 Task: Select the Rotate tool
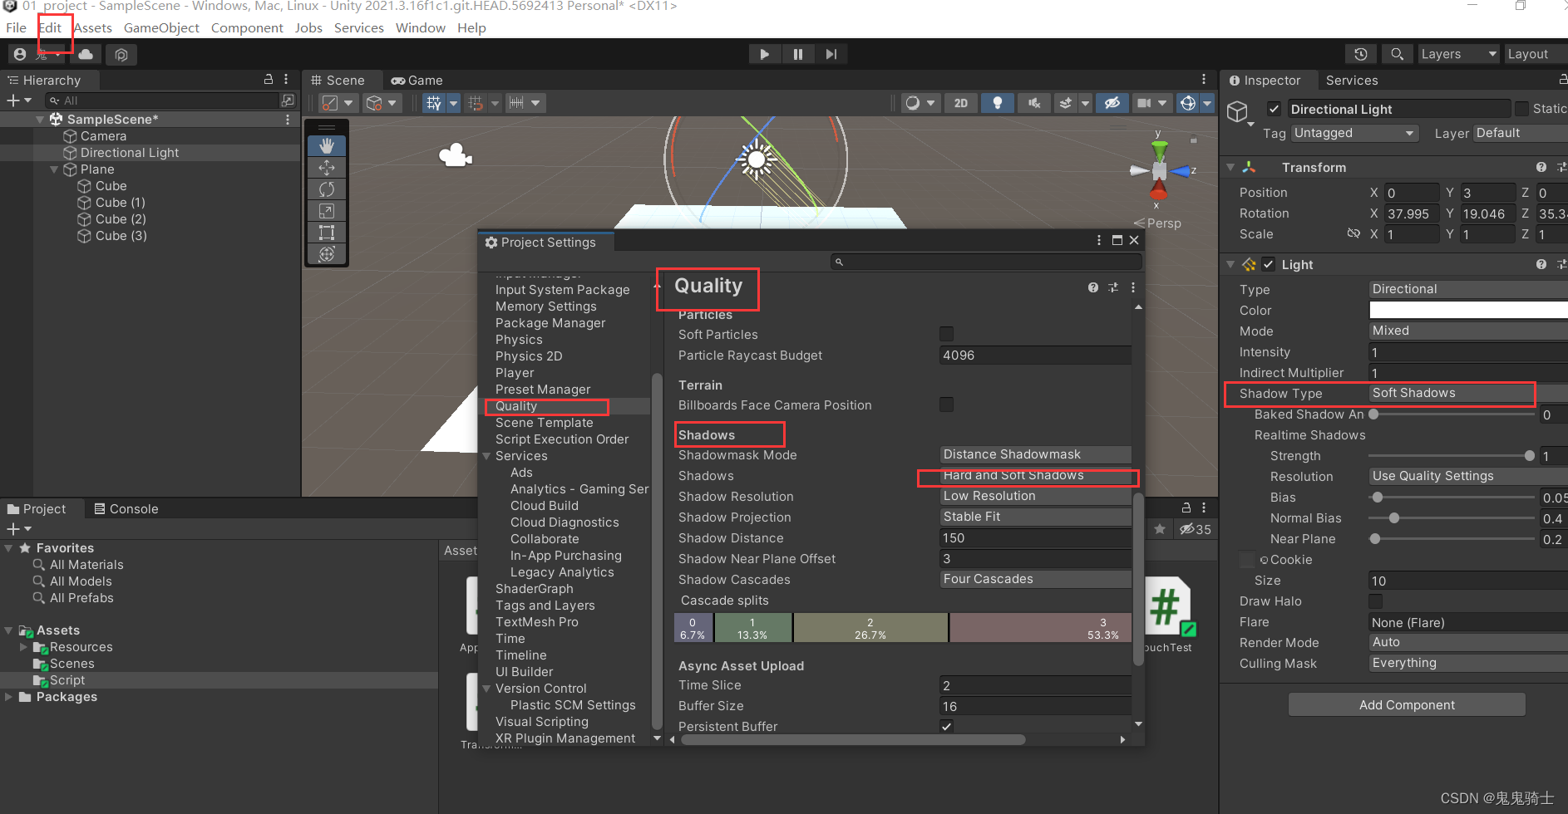click(x=326, y=189)
